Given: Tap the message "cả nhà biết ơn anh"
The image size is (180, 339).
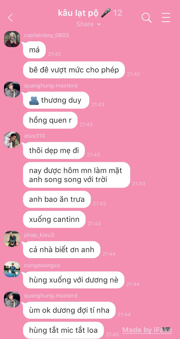Looking at the screenshot, I should (62, 250).
